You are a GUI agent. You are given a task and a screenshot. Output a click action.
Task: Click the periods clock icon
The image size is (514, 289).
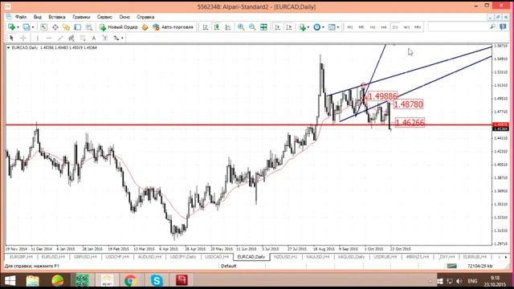(316, 27)
